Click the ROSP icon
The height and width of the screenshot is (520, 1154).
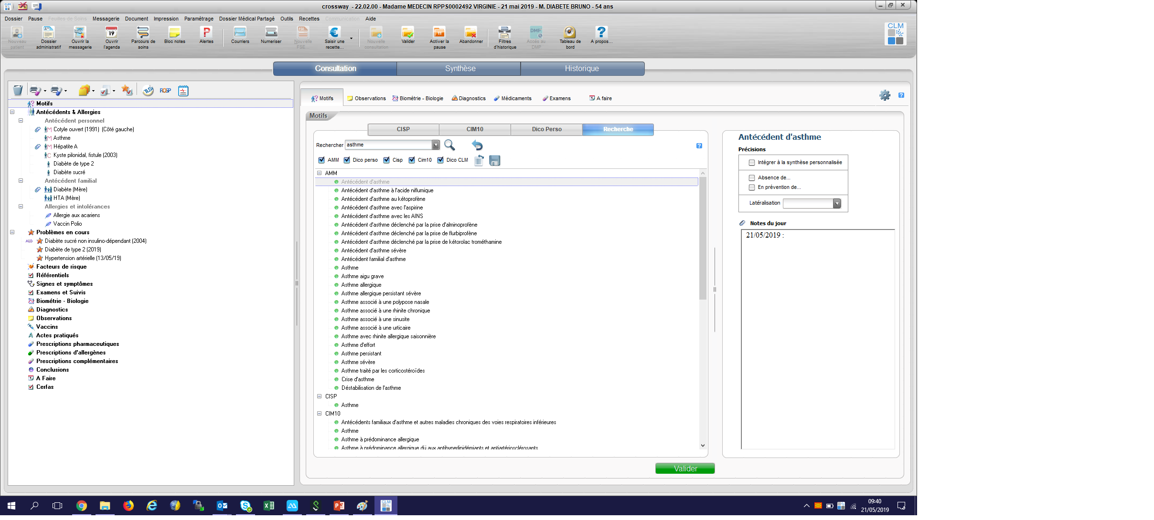pos(165,91)
